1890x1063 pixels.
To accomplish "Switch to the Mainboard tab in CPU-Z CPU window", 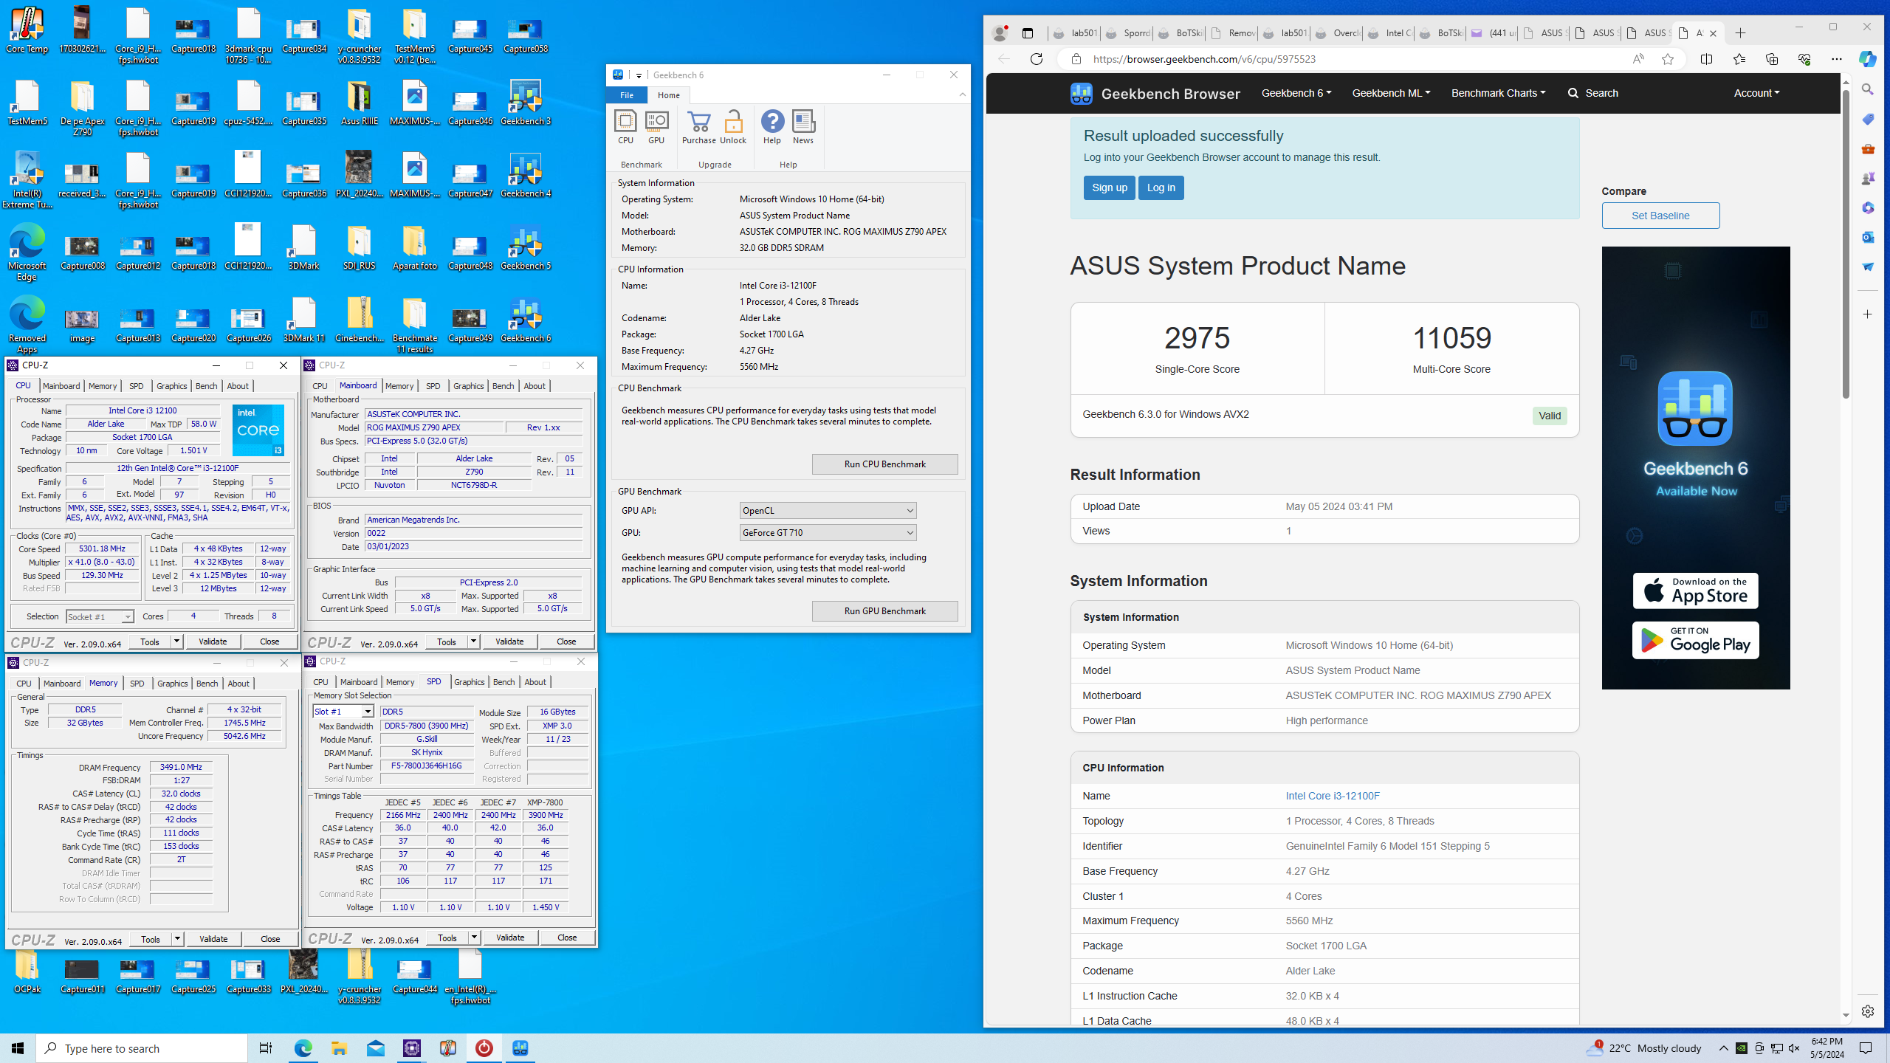I will [61, 386].
